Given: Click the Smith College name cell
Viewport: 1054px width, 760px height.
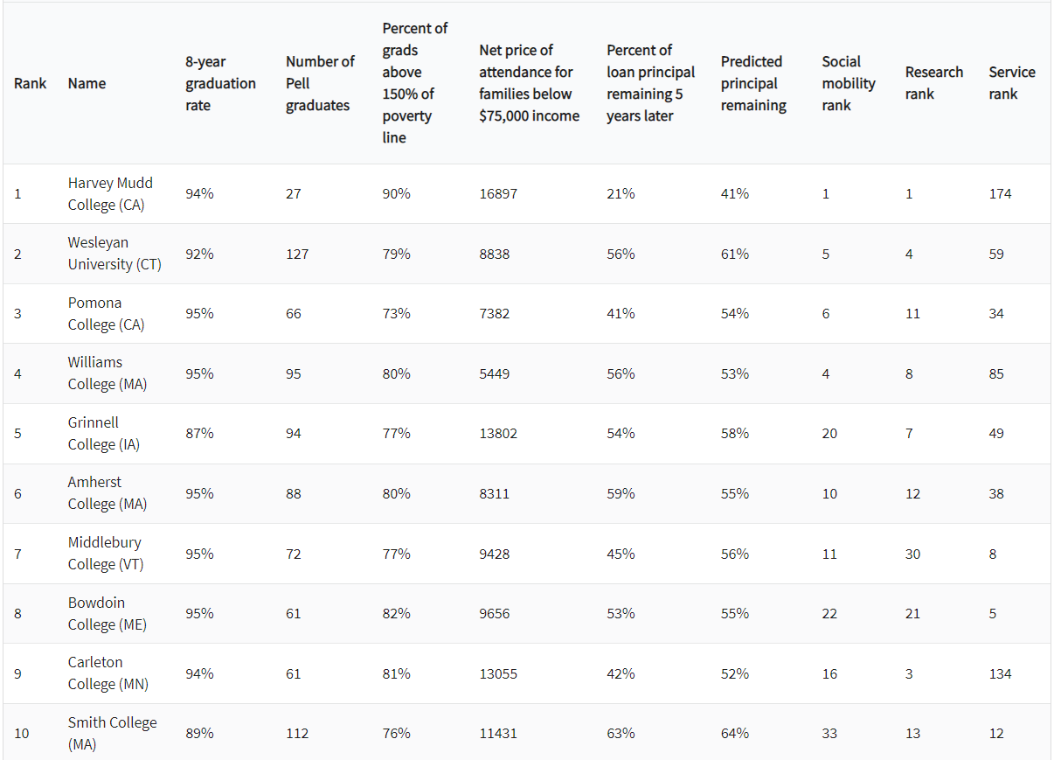Looking at the screenshot, I should [113, 734].
